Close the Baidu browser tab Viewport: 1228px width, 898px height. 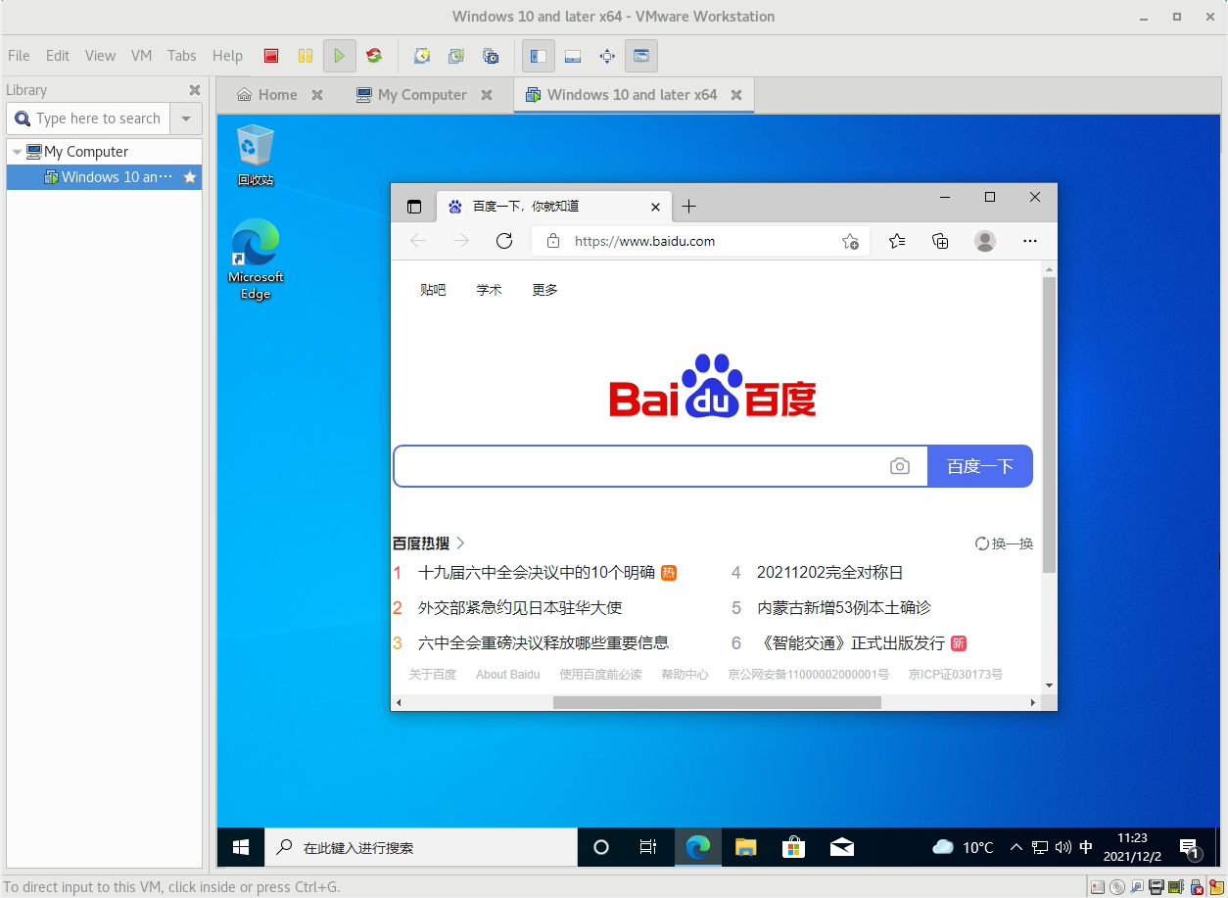coord(656,207)
